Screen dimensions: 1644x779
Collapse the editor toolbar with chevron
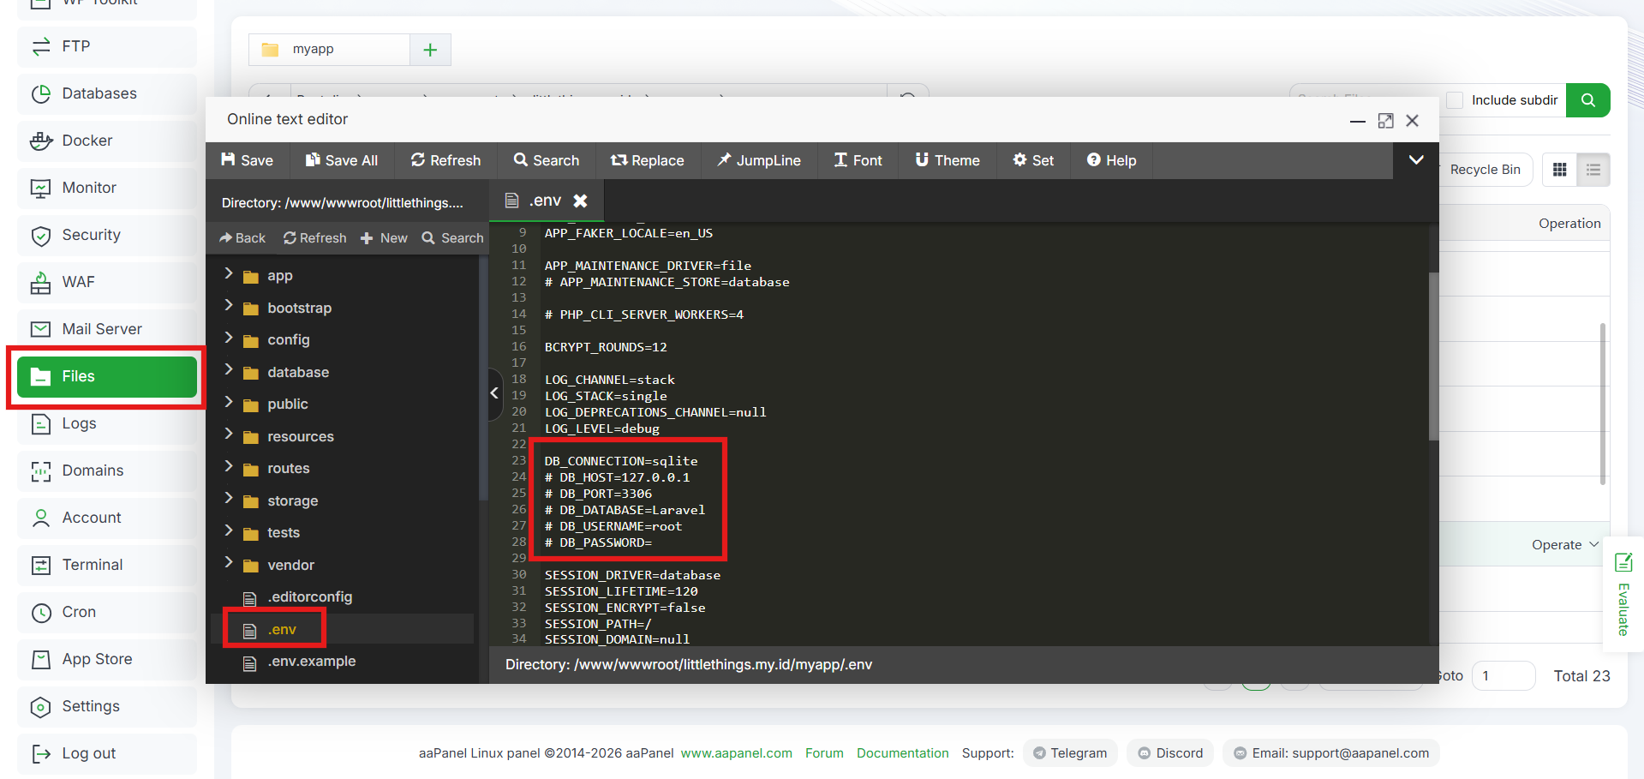point(1416,160)
